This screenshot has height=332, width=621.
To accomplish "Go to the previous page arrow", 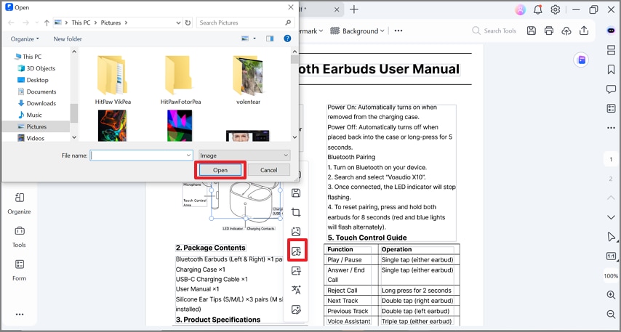I will [611, 198].
